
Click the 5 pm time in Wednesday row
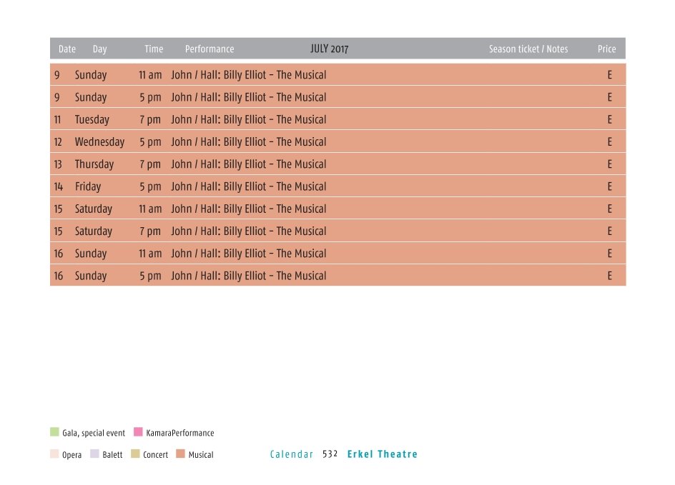click(x=150, y=142)
